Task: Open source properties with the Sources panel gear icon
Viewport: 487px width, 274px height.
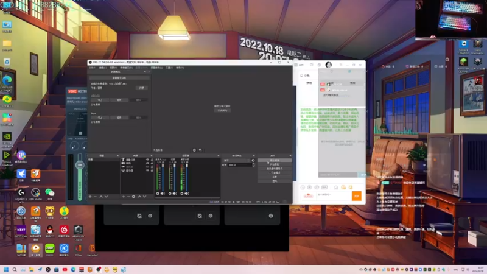Action: tap(133, 197)
